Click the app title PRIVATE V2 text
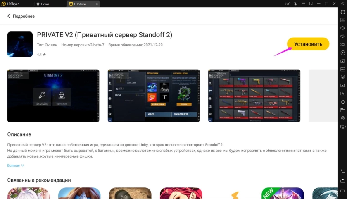This screenshot has height=199, width=347. 105,35
